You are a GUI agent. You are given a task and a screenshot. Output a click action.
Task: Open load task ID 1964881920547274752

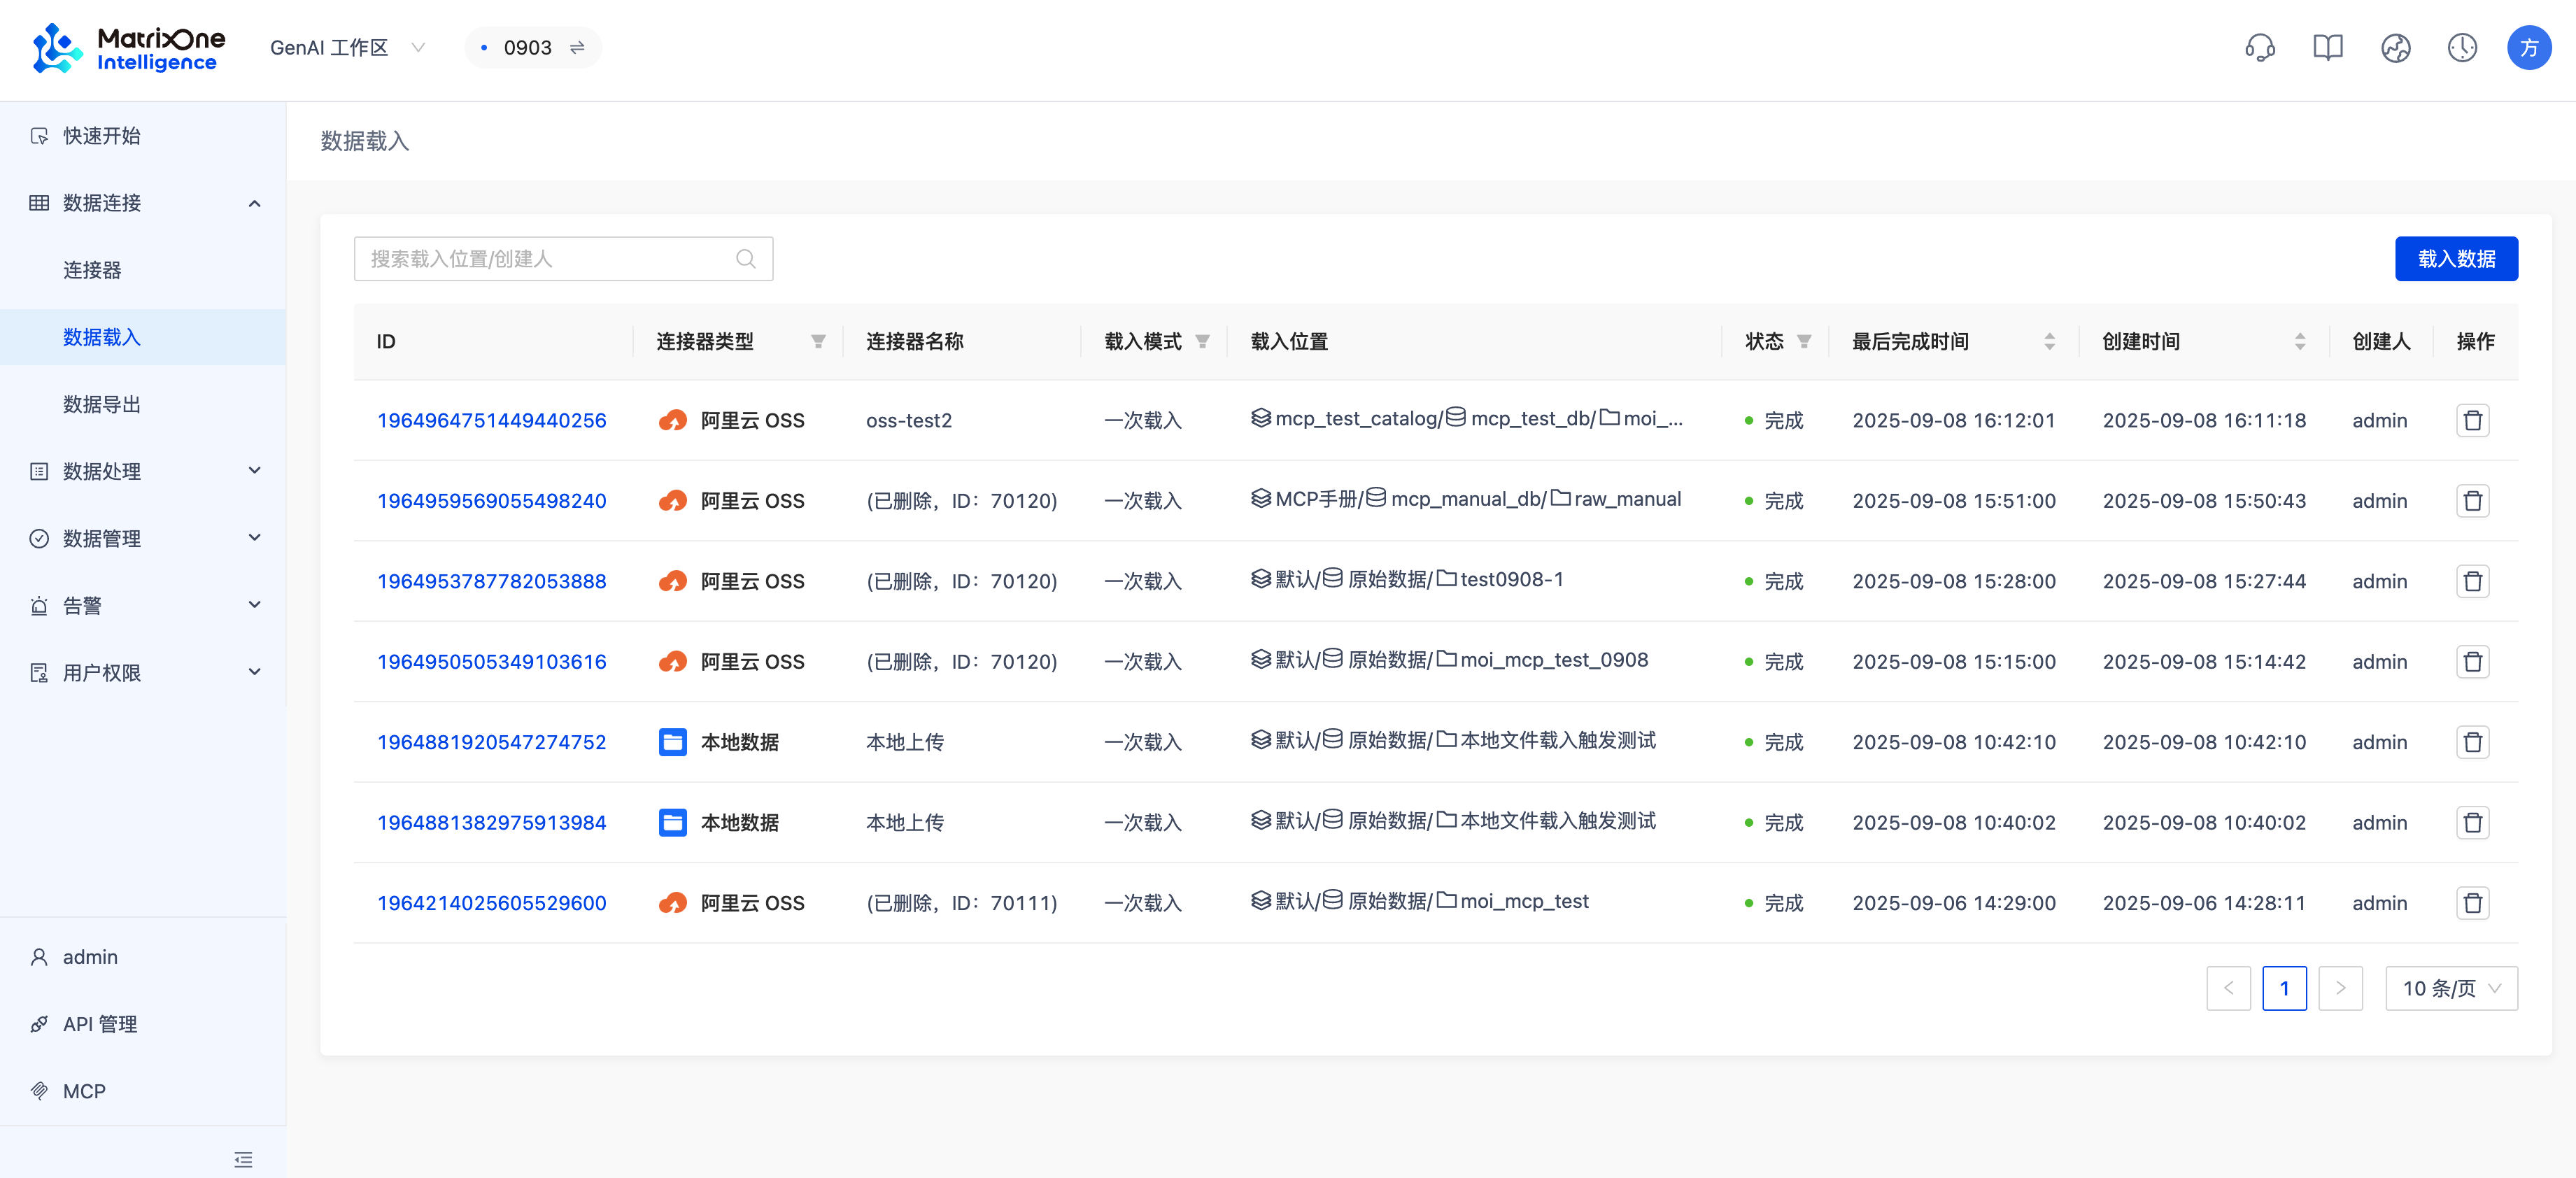[491, 742]
